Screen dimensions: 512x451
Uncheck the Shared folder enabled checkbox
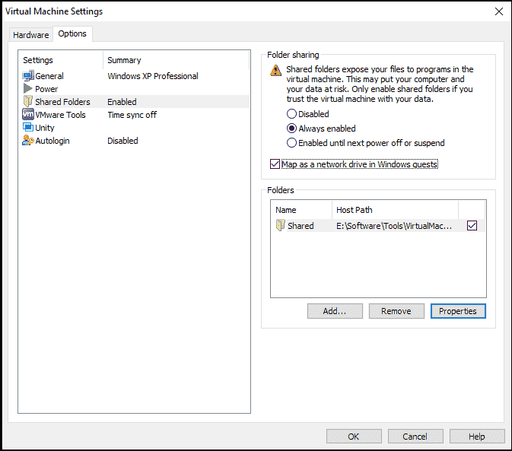(x=472, y=226)
